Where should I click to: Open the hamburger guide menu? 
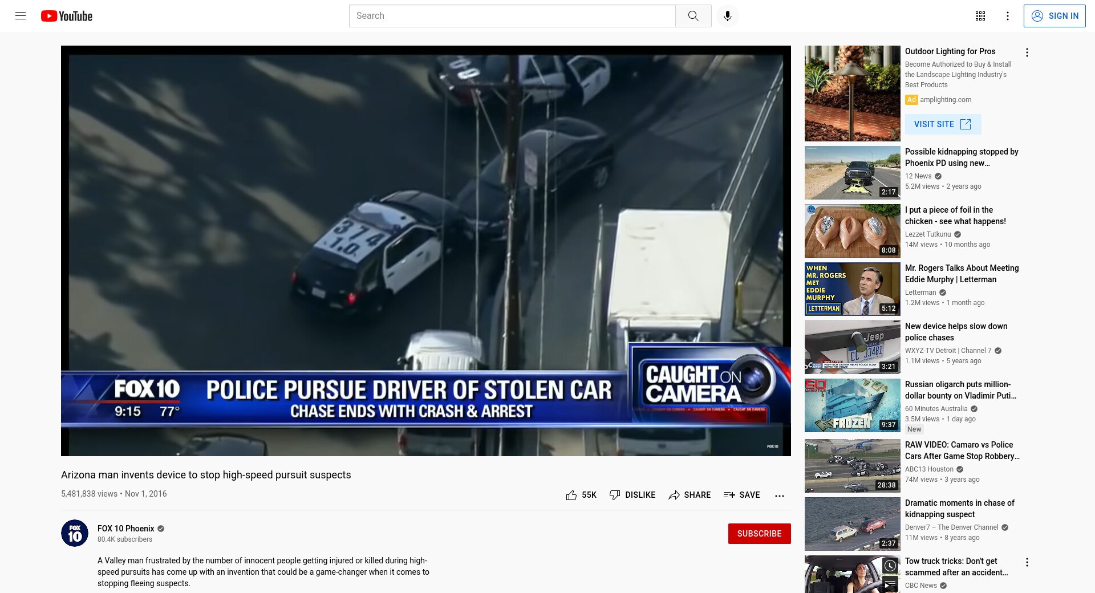(21, 16)
